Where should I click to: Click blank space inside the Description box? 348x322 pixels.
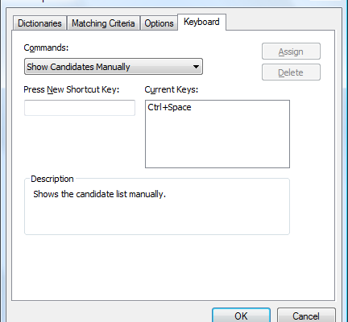tap(157, 217)
